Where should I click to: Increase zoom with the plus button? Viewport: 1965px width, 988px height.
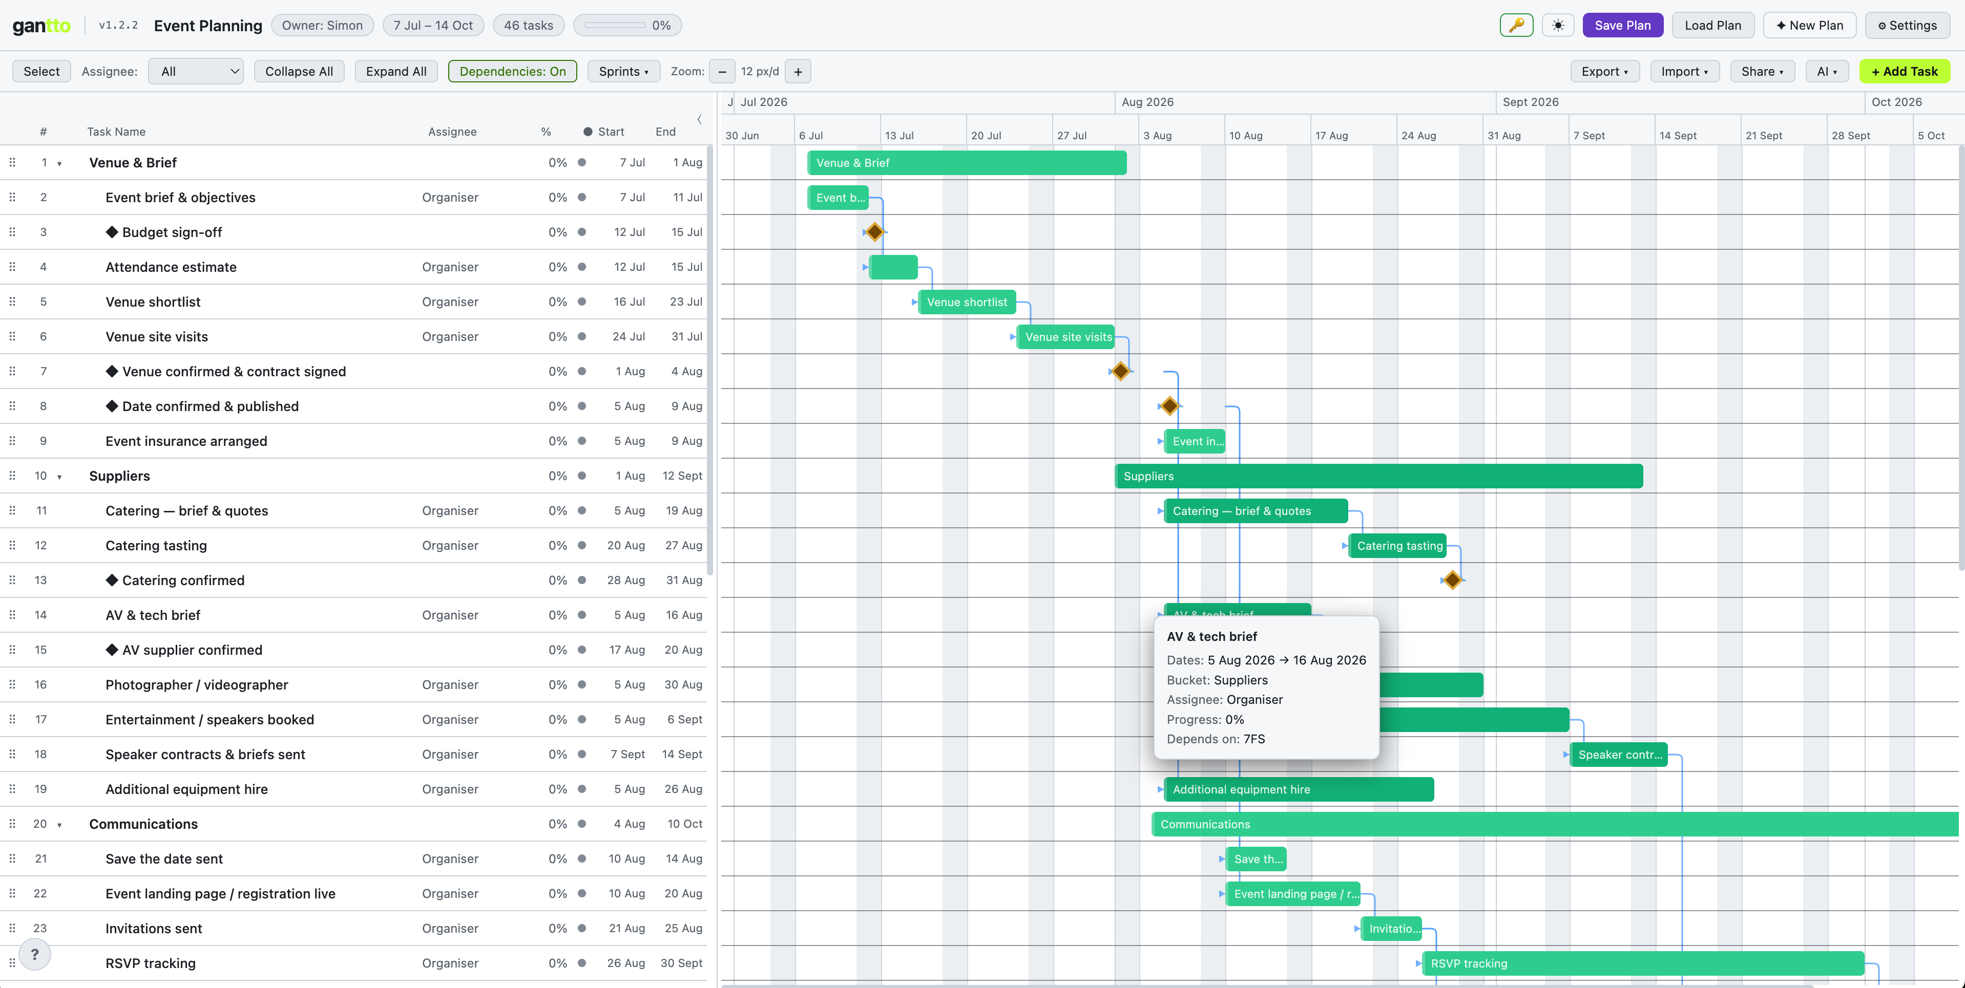(x=798, y=72)
